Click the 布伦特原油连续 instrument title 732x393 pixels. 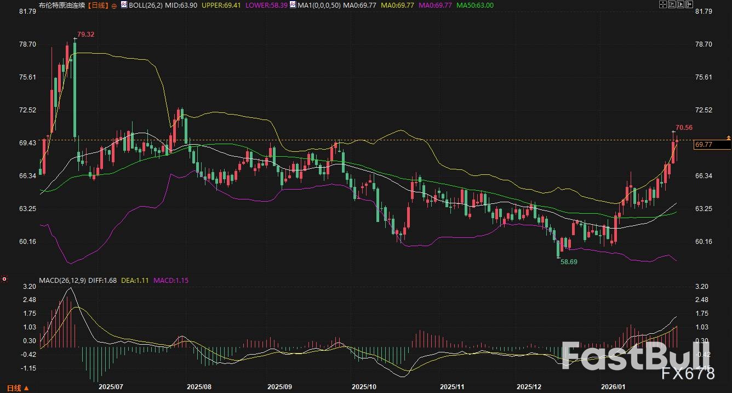[62, 5]
